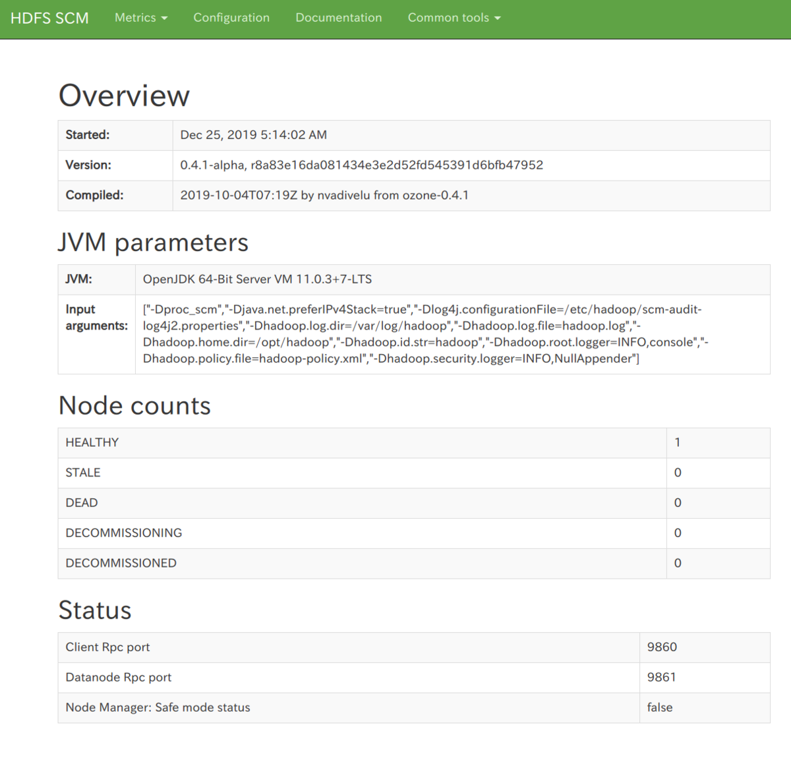Click the Started date value
791x783 pixels.
pos(254,135)
